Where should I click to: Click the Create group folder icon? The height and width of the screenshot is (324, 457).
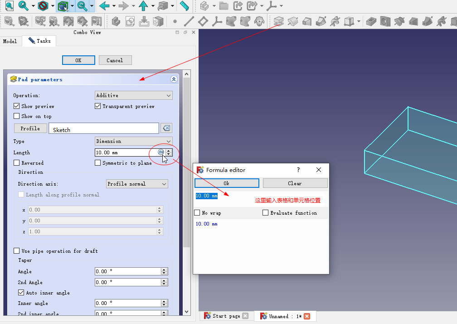point(224,5)
